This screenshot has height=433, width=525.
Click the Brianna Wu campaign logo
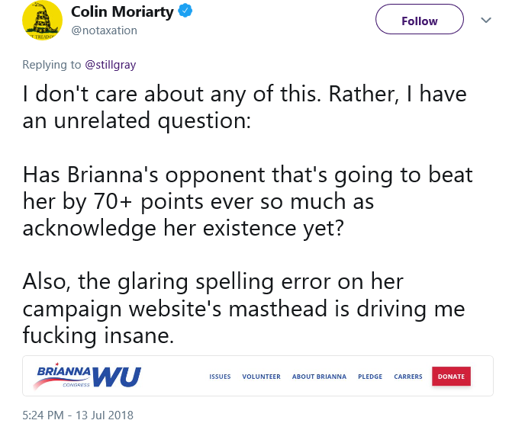[x=87, y=377]
